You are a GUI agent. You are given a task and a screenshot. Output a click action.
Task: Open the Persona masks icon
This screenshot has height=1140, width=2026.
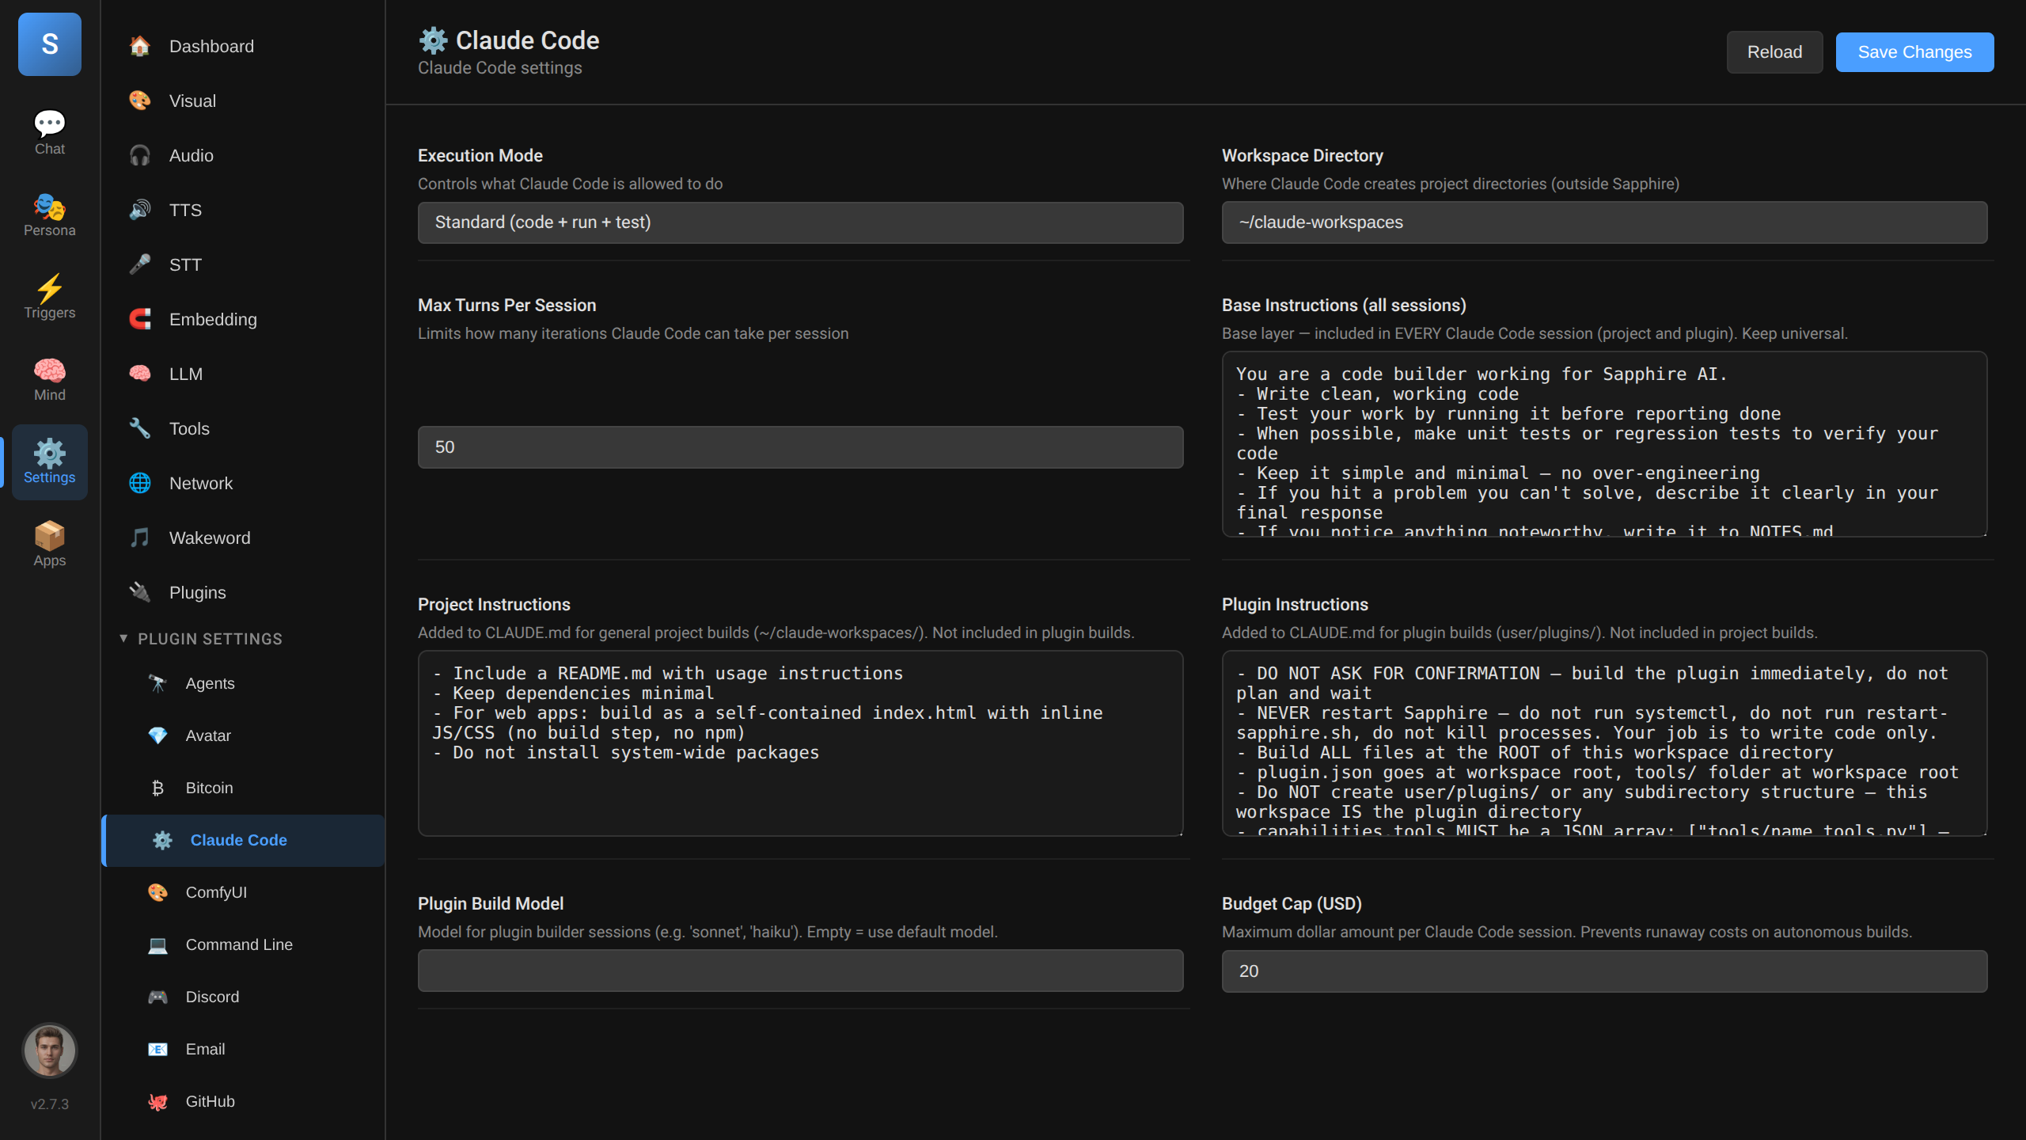pyautogui.click(x=50, y=206)
